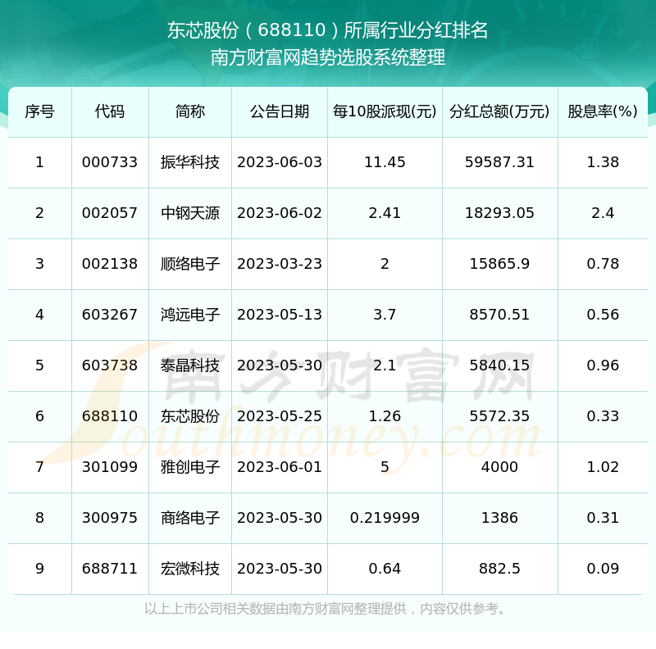Click the subtitle '南方财富网趋势选股系统整理'
656x649 pixels.
tap(327, 57)
